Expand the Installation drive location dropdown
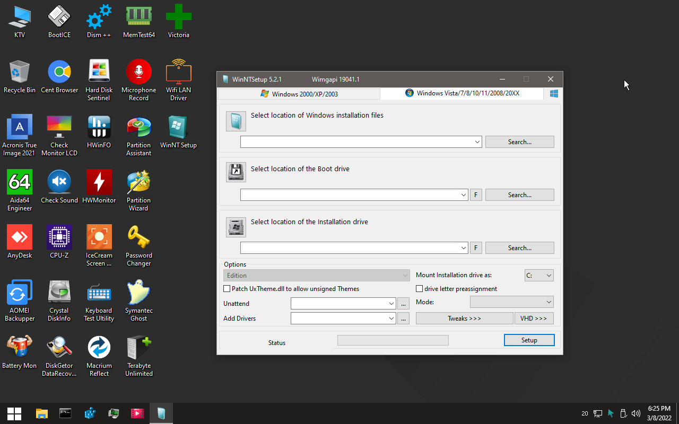Image resolution: width=679 pixels, height=424 pixels. coord(463,248)
